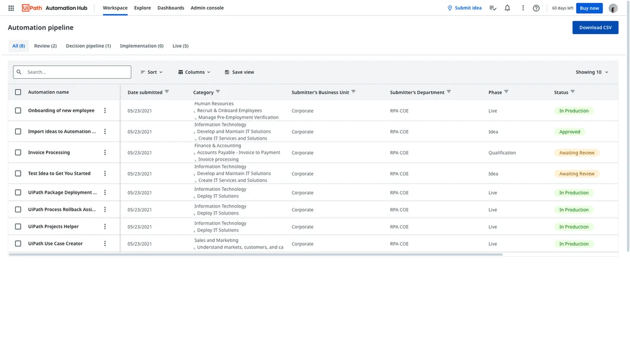
Task: Check the Onboarding of new employee row
Action: pyautogui.click(x=18, y=111)
